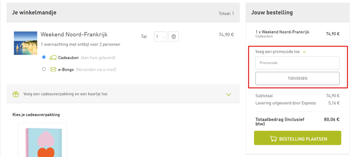
Task: Collapse the promocode section chevron
Action: [304, 52]
